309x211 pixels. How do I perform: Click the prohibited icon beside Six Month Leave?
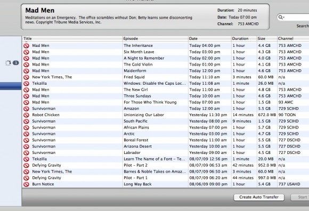(x=27, y=52)
